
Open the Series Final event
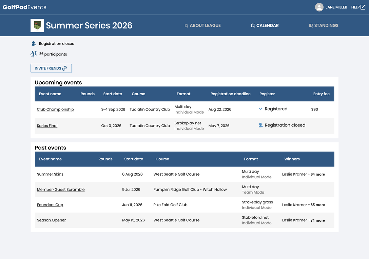tap(47, 126)
